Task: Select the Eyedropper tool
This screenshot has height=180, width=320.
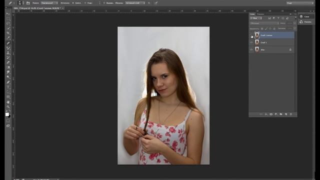Action: (x=8, y=38)
